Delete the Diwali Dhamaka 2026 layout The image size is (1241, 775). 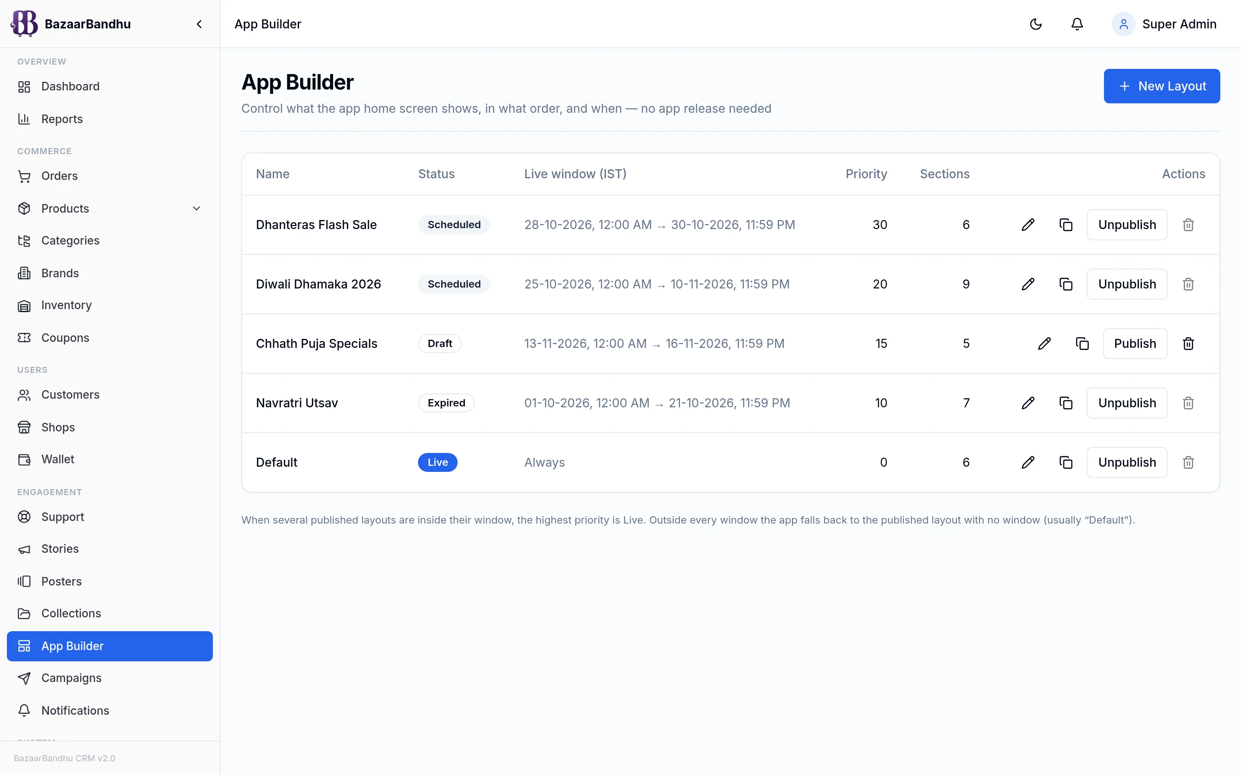point(1188,284)
